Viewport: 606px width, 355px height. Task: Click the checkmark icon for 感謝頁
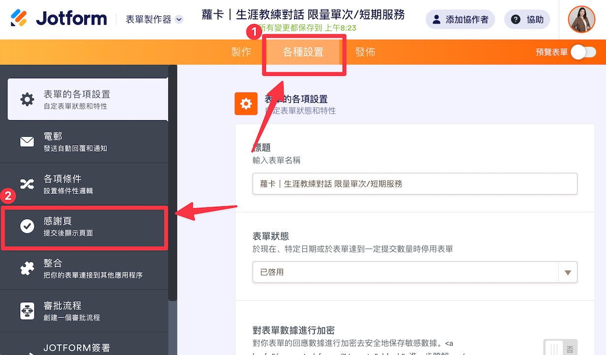coord(27,226)
